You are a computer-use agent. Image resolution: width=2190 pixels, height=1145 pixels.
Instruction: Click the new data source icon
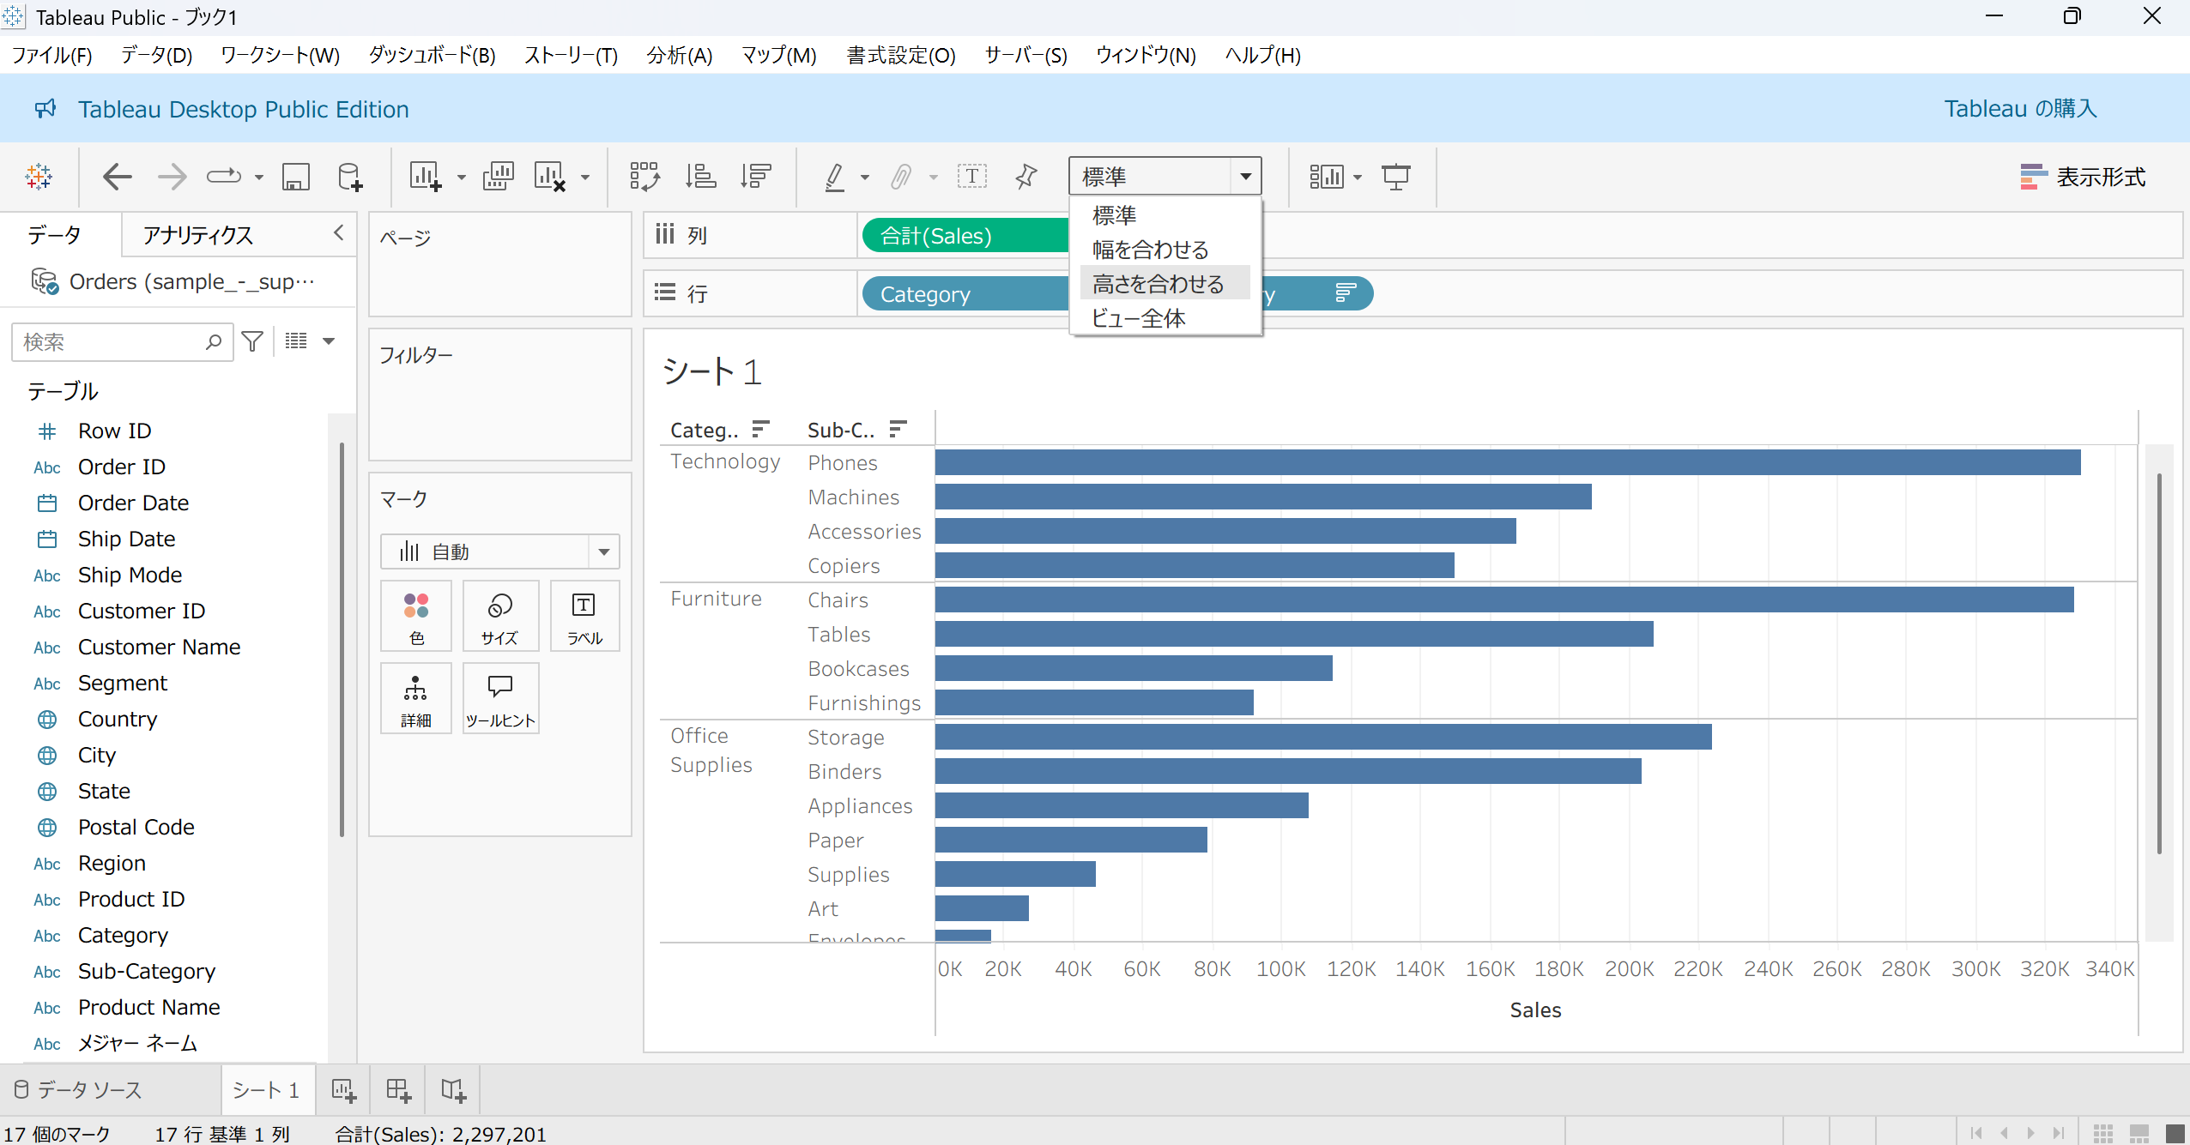(x=350, y=177)
